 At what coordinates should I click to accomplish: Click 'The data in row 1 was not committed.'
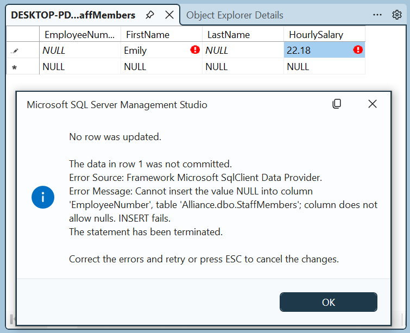coord(150,164)
